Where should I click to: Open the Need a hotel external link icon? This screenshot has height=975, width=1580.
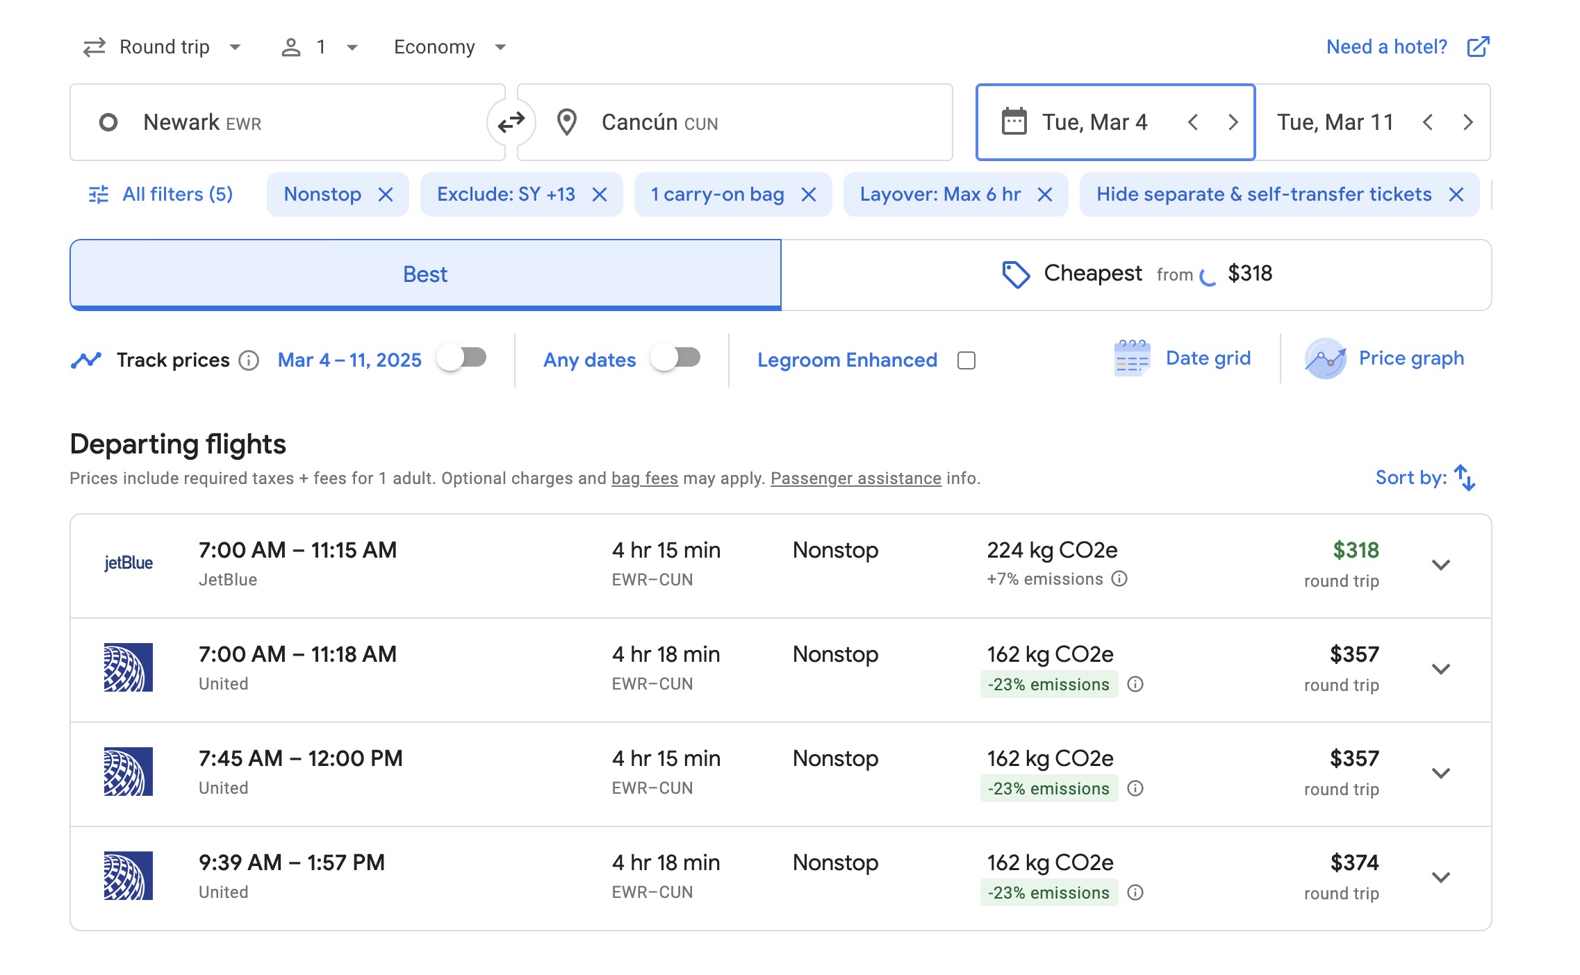point(1479,46)
